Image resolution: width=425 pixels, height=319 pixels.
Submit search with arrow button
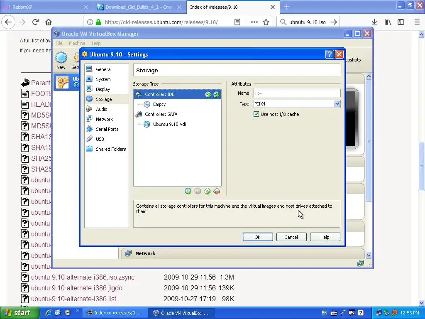pyautogui.click(x=334, y=22)
